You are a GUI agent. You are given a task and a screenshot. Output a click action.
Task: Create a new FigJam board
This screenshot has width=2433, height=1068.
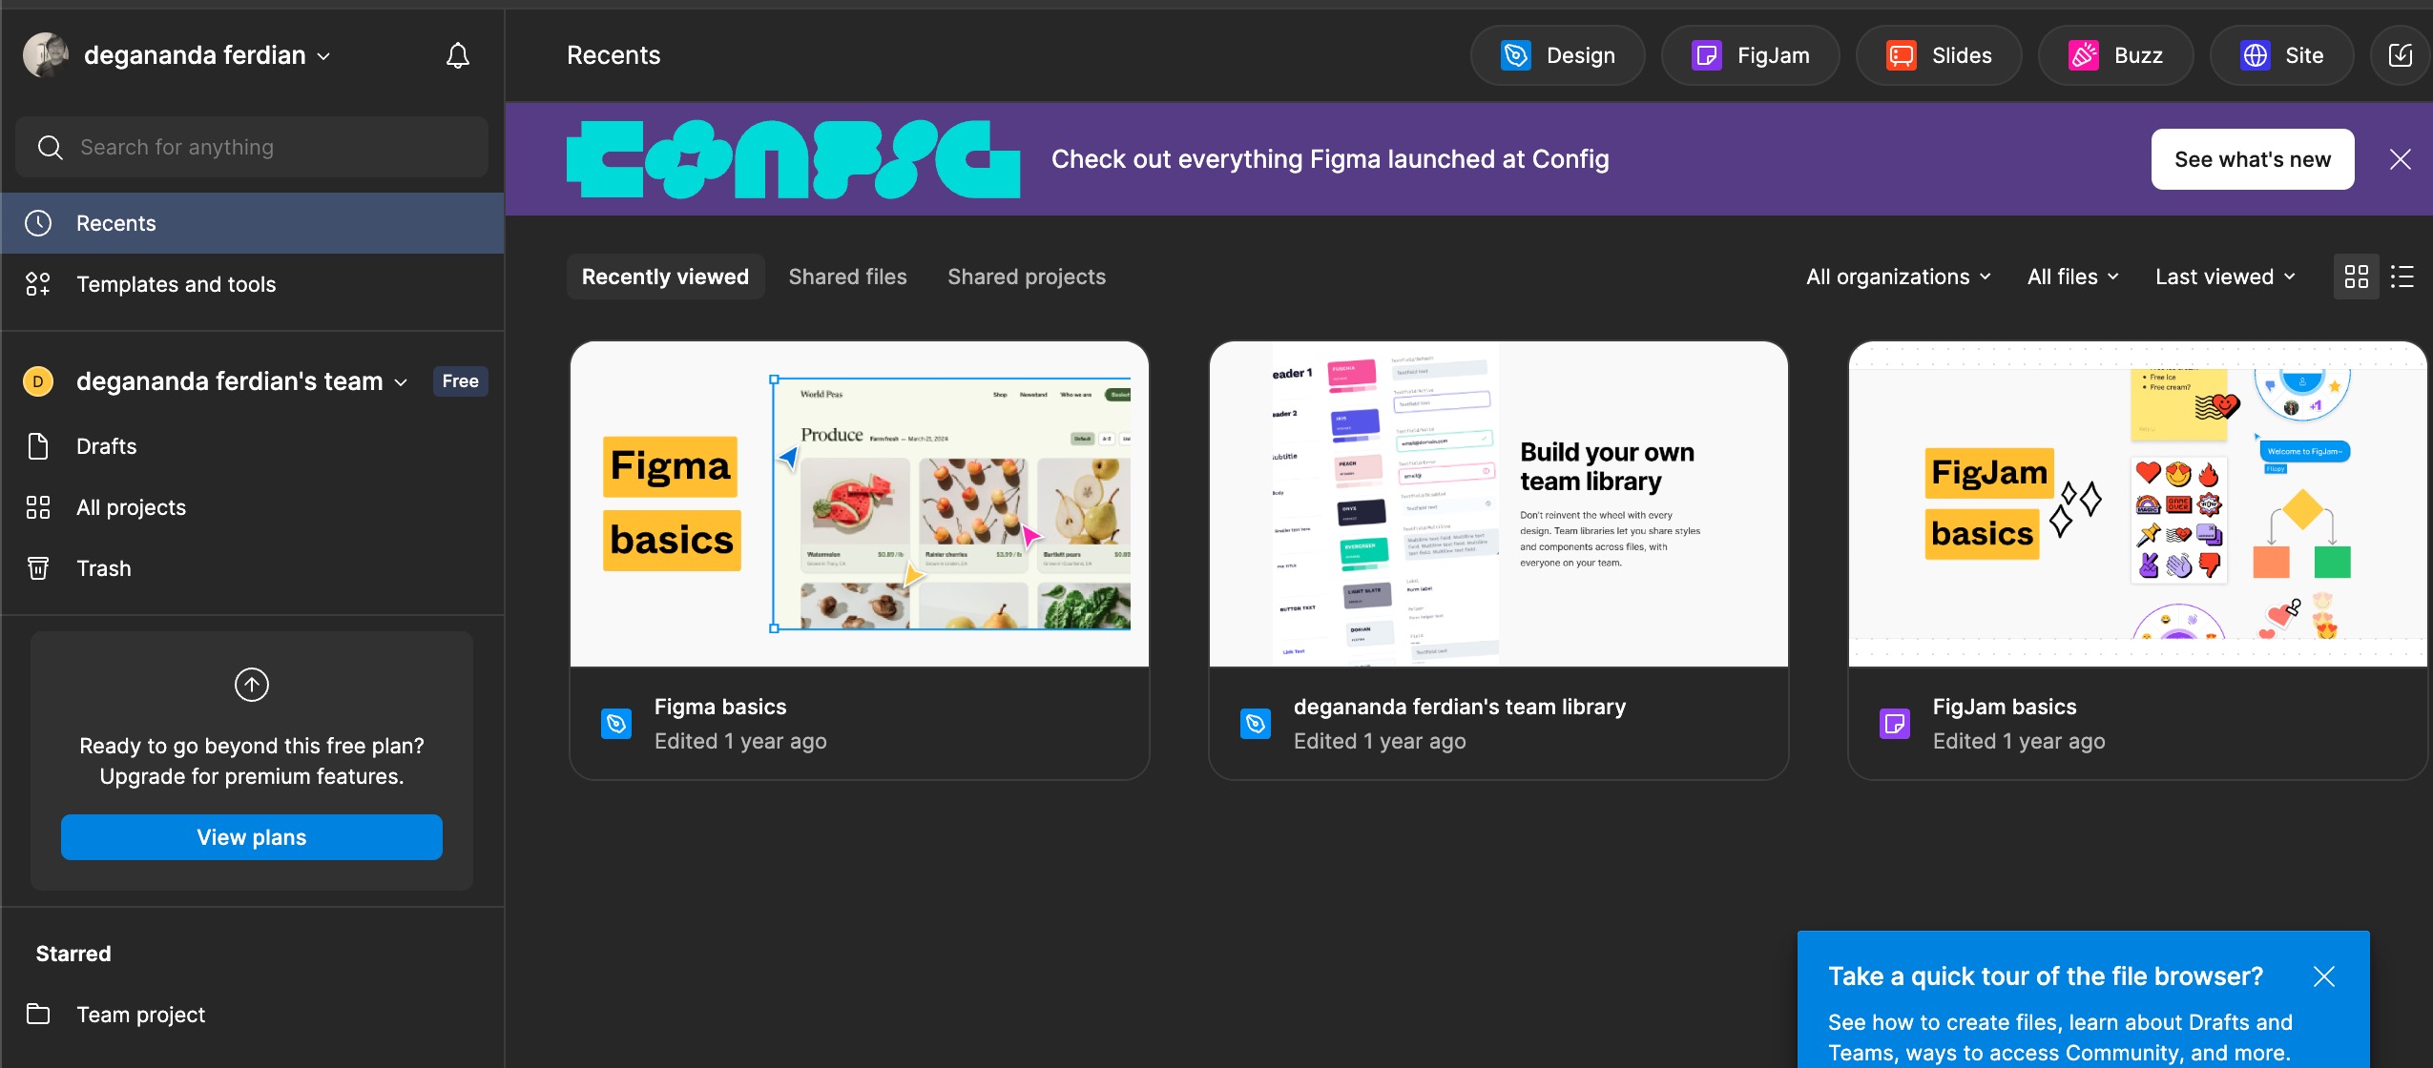(1750, 55)
